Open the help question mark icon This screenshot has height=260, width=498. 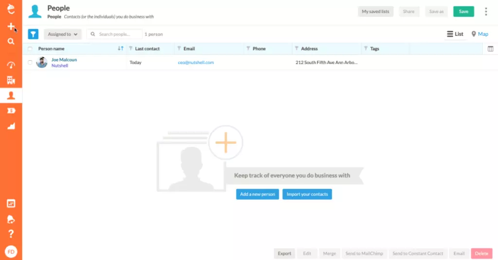11,234
